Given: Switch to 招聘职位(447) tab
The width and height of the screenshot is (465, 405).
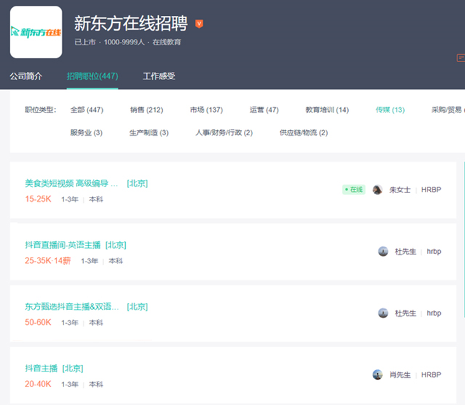Looking at the screenshot, I should click(92, 76).
